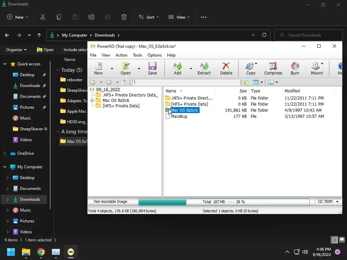Open the Windows Start menu
The width and height of the screenshot is (347, 260).
tap(11, 252)
